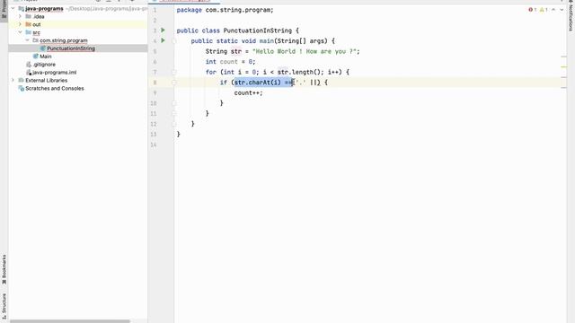
Task: Fold the for loop at line 7
Action: point(174,72)
